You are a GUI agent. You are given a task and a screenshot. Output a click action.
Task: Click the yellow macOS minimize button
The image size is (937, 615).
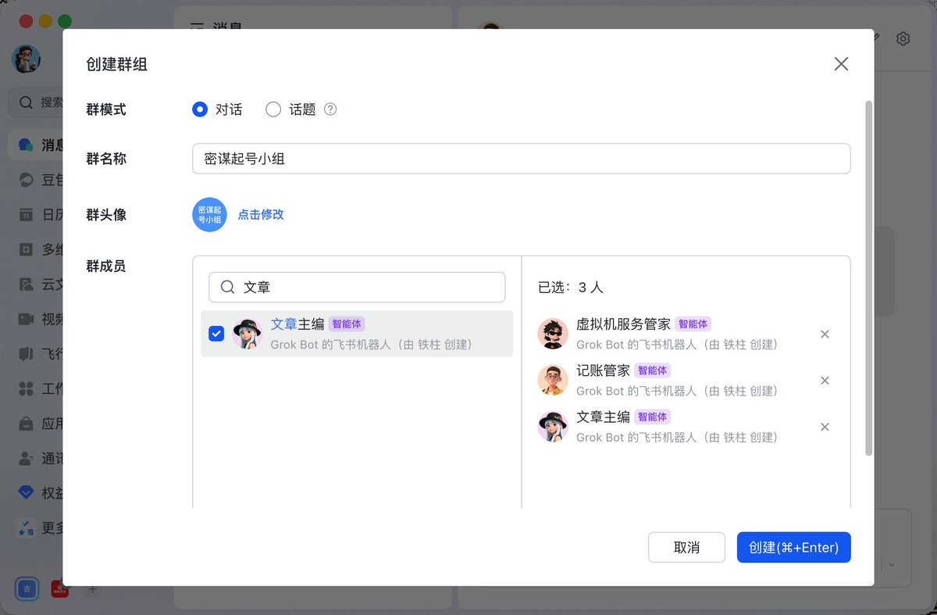point(45,22)
